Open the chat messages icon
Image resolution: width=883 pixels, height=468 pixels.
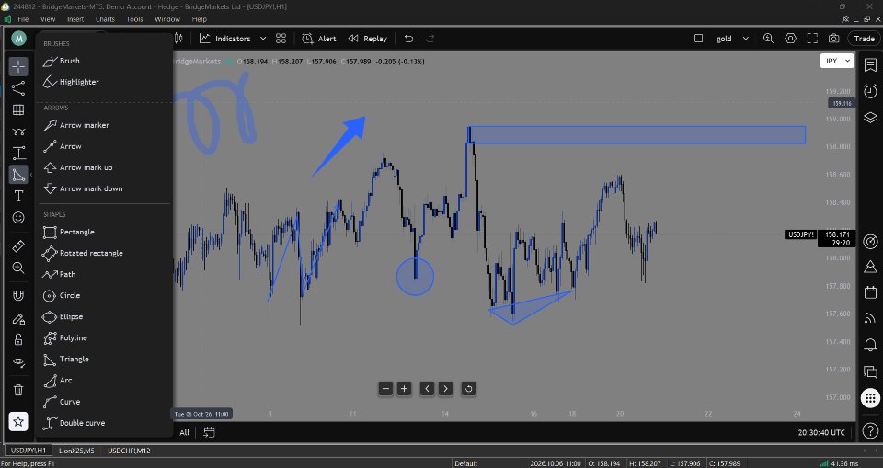click(x=870, y=371)
